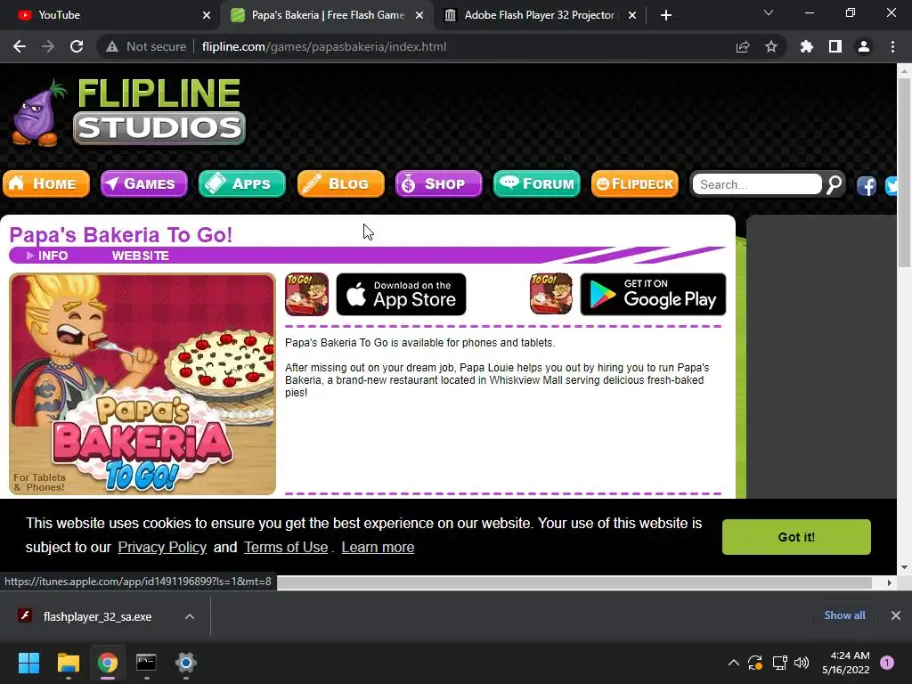Switch to the Adobe Flash Player 32 Projector tab
Screen dimensions: 912x684
click(x=540, y=15)
